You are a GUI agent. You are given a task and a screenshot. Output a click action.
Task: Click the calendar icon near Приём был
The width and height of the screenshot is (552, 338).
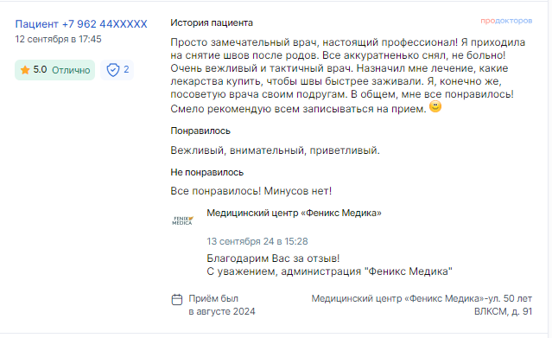(x=177, y=300)
